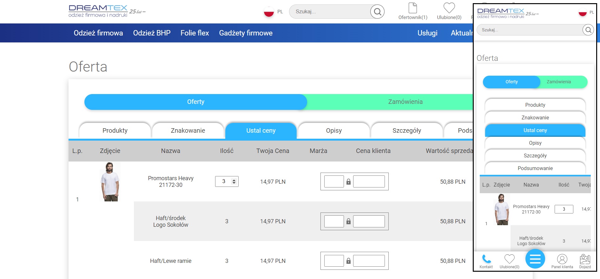
Task: Open Odzież firmowa menu
Action: (x=98, y=33)
